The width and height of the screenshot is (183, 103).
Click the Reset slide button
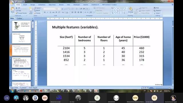pyautogui.click(x=37, y=11)
